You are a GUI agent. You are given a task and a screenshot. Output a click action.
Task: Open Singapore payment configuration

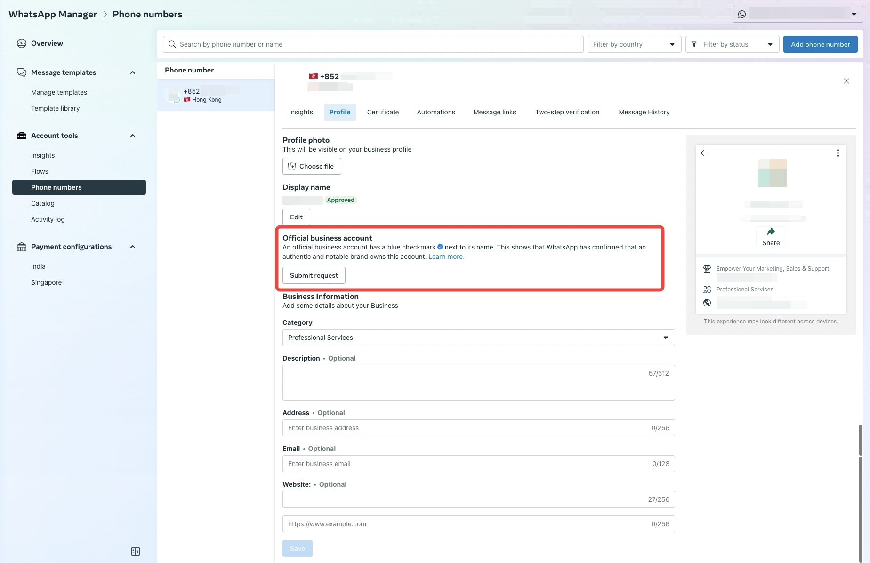click(x=46, y=282)
